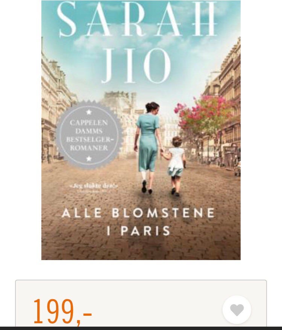Open the Sarah Jio book cover image
The height and width of the screenshot is (330, 282).
(x=141, y=130)
